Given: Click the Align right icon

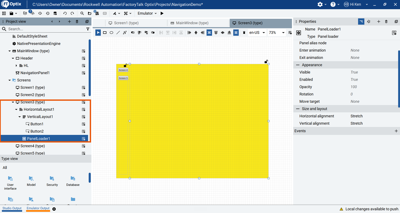Looking at the screenshot, I should [x=202, y=33].
